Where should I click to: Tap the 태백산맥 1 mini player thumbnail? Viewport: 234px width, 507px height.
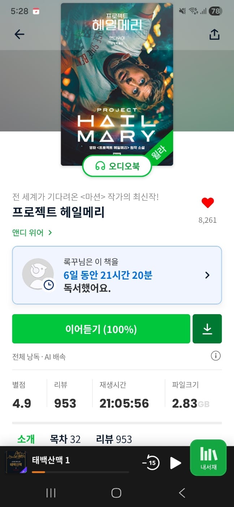16,463
